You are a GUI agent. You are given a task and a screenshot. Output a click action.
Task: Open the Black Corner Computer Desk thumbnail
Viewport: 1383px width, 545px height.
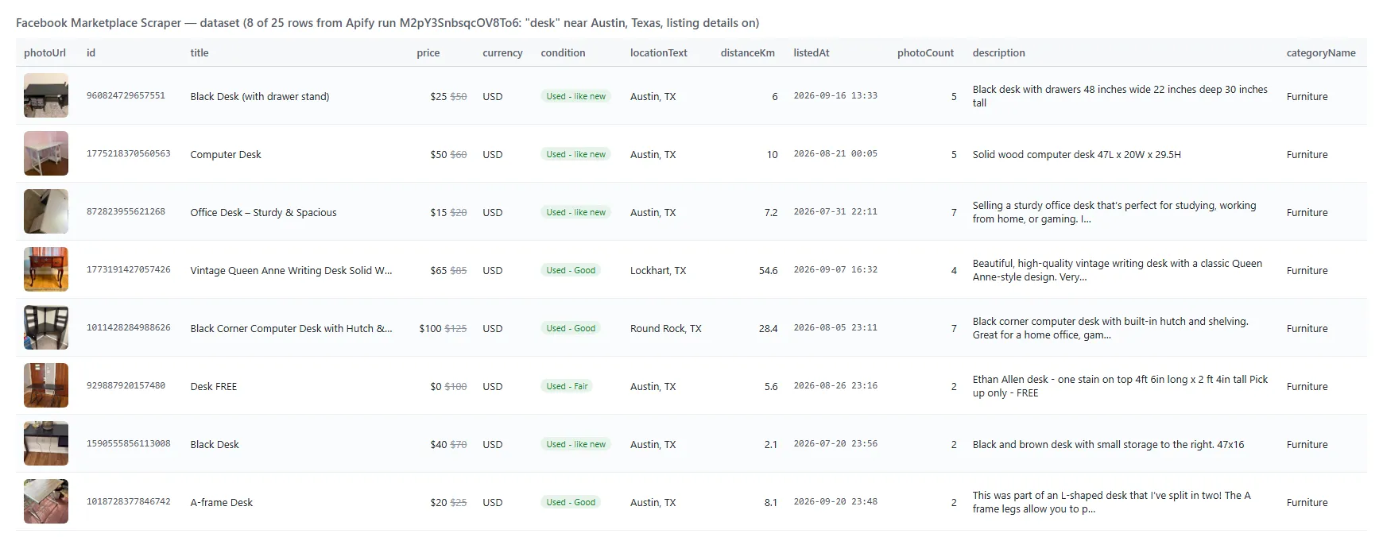(46, 327)
